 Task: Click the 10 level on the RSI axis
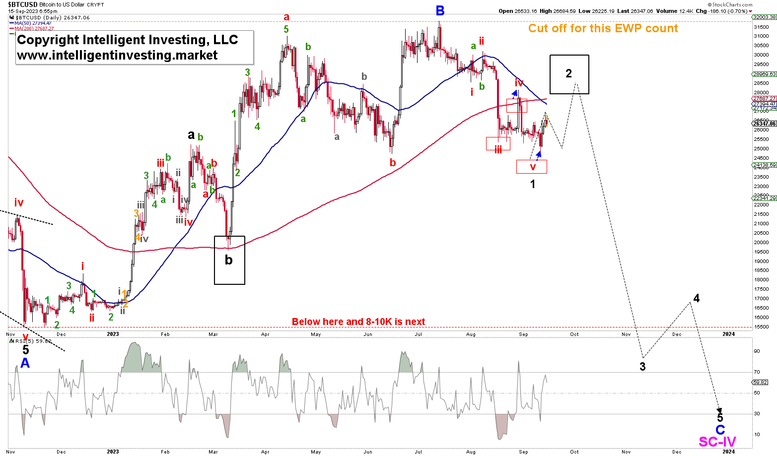click(x=757, y=435)
